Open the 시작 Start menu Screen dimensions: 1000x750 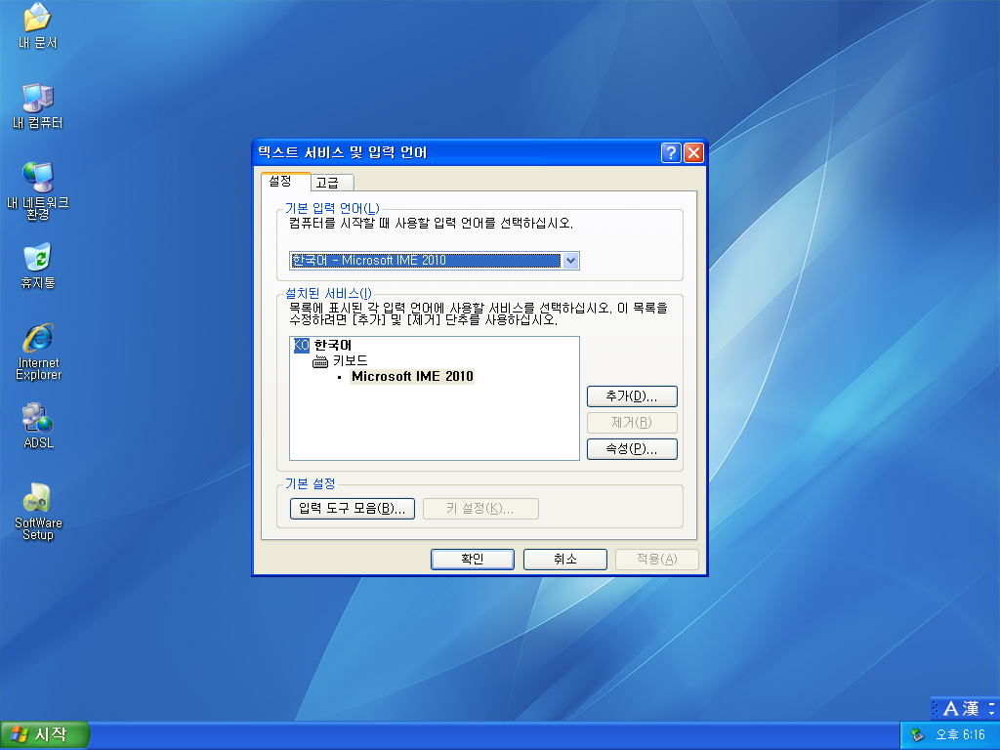(x=45, y=734)
